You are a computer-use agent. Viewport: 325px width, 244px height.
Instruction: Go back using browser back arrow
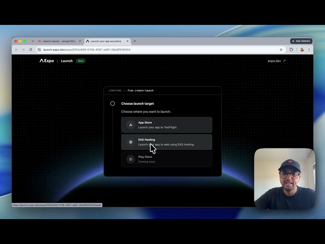pos(16,50)
